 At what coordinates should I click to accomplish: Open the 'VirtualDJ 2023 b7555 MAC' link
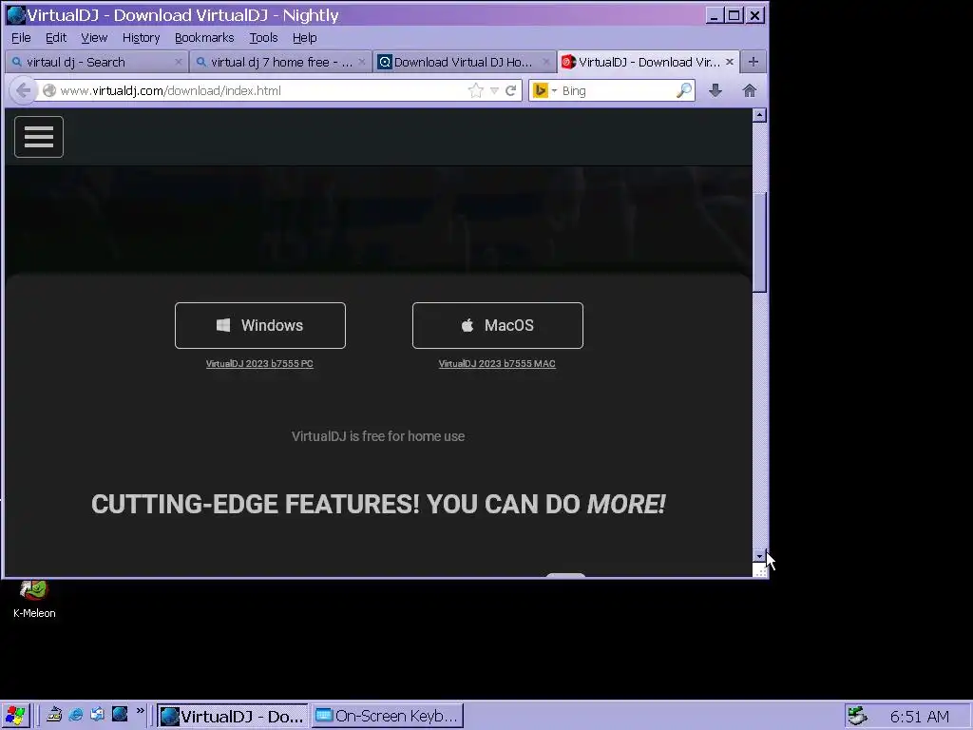point(497,364)
